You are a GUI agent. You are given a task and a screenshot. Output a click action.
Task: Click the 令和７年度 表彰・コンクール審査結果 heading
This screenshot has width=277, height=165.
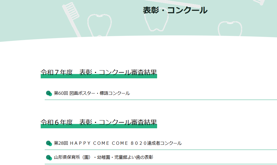click(x=99, y=72)
